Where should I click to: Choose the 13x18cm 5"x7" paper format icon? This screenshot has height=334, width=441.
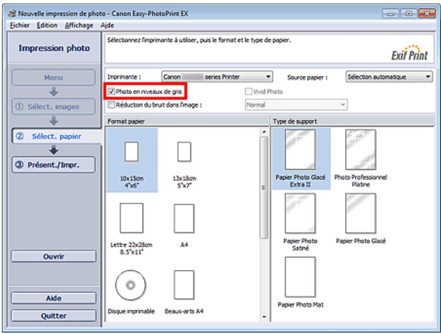click(x=184, y=152)
